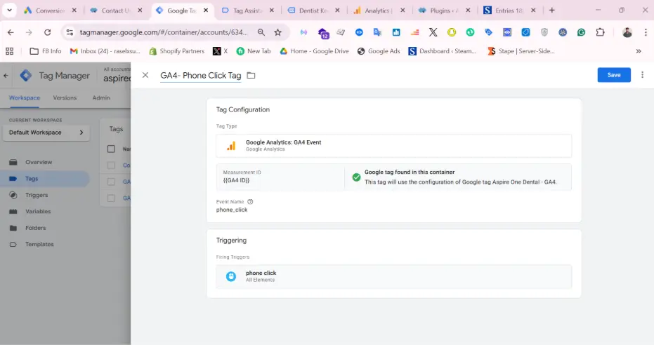Viewport: 654px width, 345px height.
Task: Open the phone click firing trigger
Action: tap(393, 276)
